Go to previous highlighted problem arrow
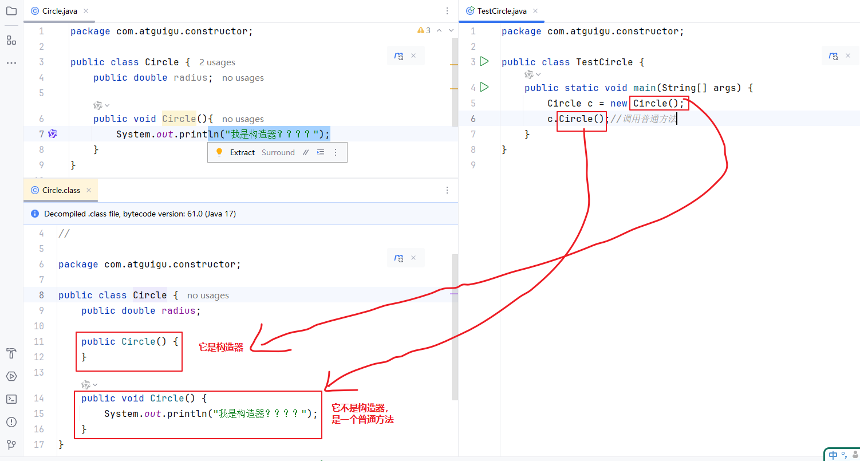860x461 pixels. pos(439,30)
